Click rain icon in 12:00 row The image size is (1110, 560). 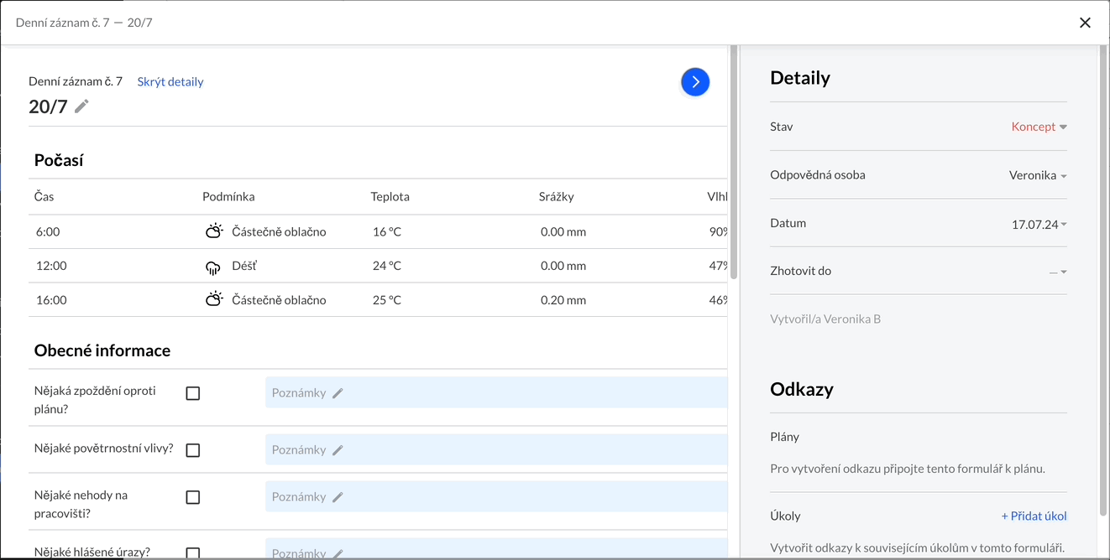(x=213, y=267)
